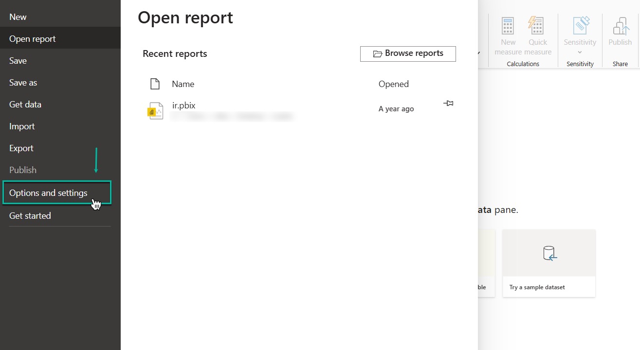Sort recent reports by Opened column
The image size is (640, 350).
[393, 84]
